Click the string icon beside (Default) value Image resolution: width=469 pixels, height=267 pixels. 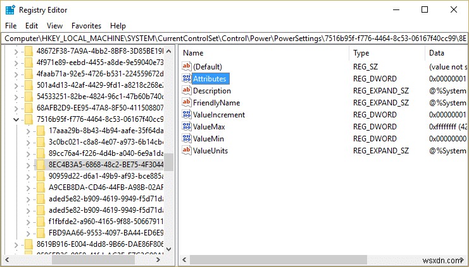click(x=187, y=67)
